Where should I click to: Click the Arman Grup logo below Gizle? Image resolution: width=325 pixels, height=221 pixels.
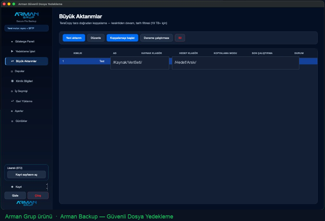(x=27, y=203)
